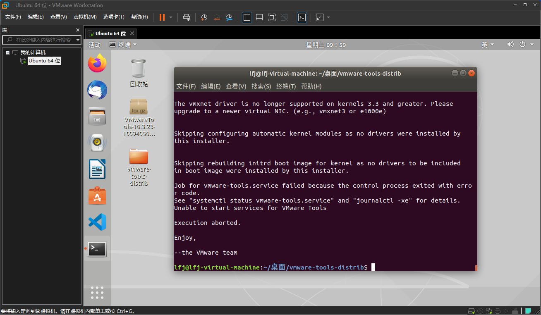Open Rhythmbox from the dock
This screenshot has width=541, height=315.
(x=97, y=143)
